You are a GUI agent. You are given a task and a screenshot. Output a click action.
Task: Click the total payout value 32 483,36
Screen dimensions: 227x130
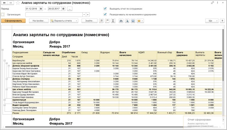click(x=209, y=113)
